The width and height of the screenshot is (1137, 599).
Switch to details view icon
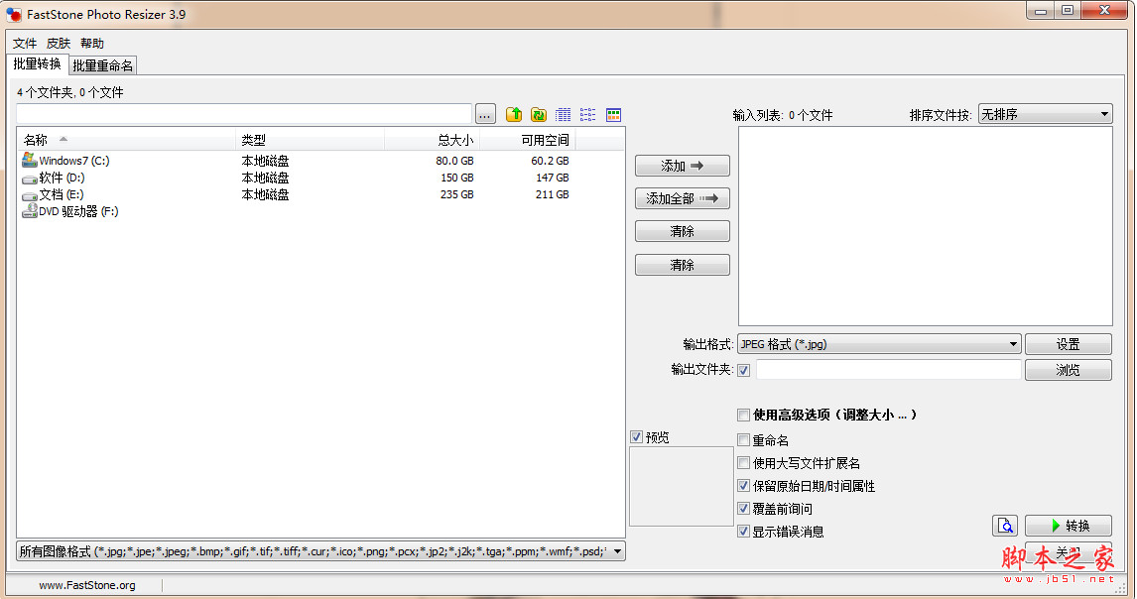pyautogui.click(x=563, y=115)
